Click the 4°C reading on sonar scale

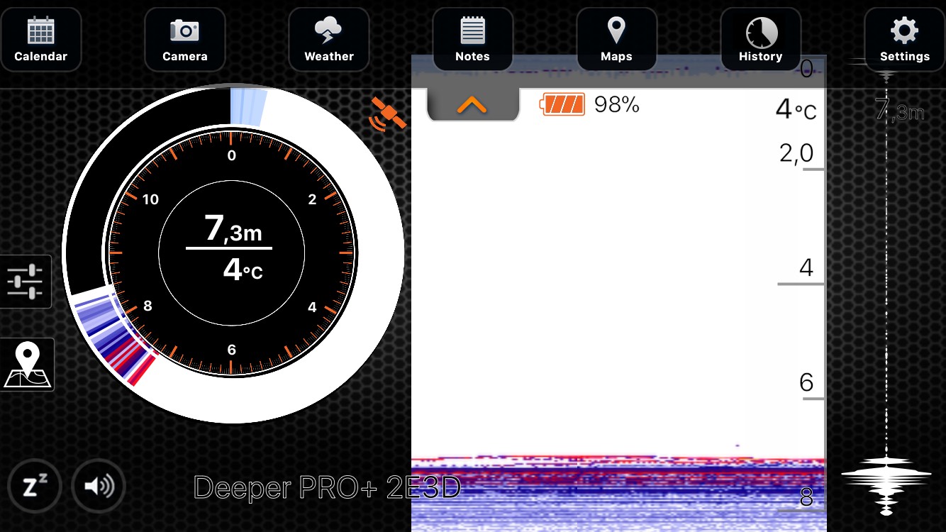tap(796, 110)
